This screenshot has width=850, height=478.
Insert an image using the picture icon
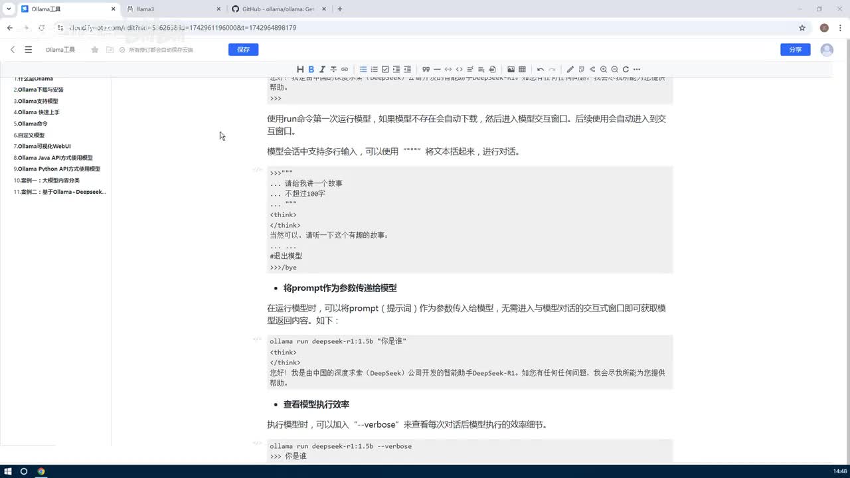[x=511, y=69]
